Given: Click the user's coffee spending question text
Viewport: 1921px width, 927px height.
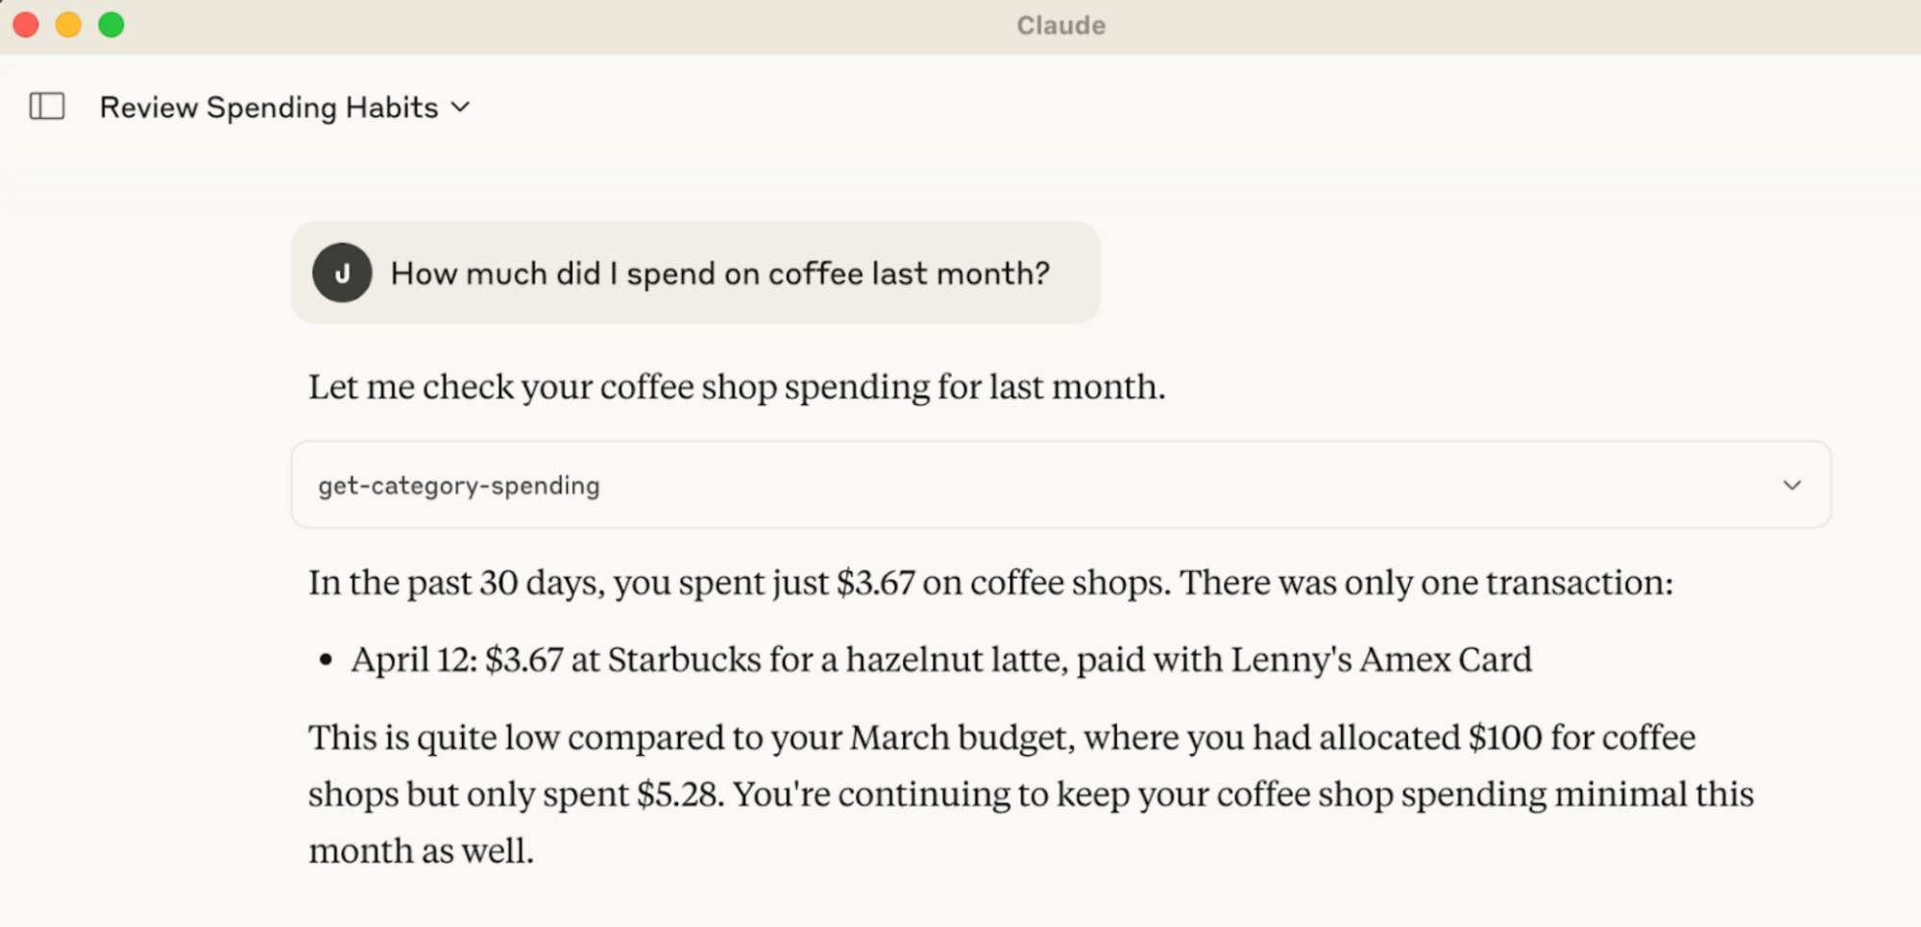Looking at the screenshot, I should tap(719, 273).
